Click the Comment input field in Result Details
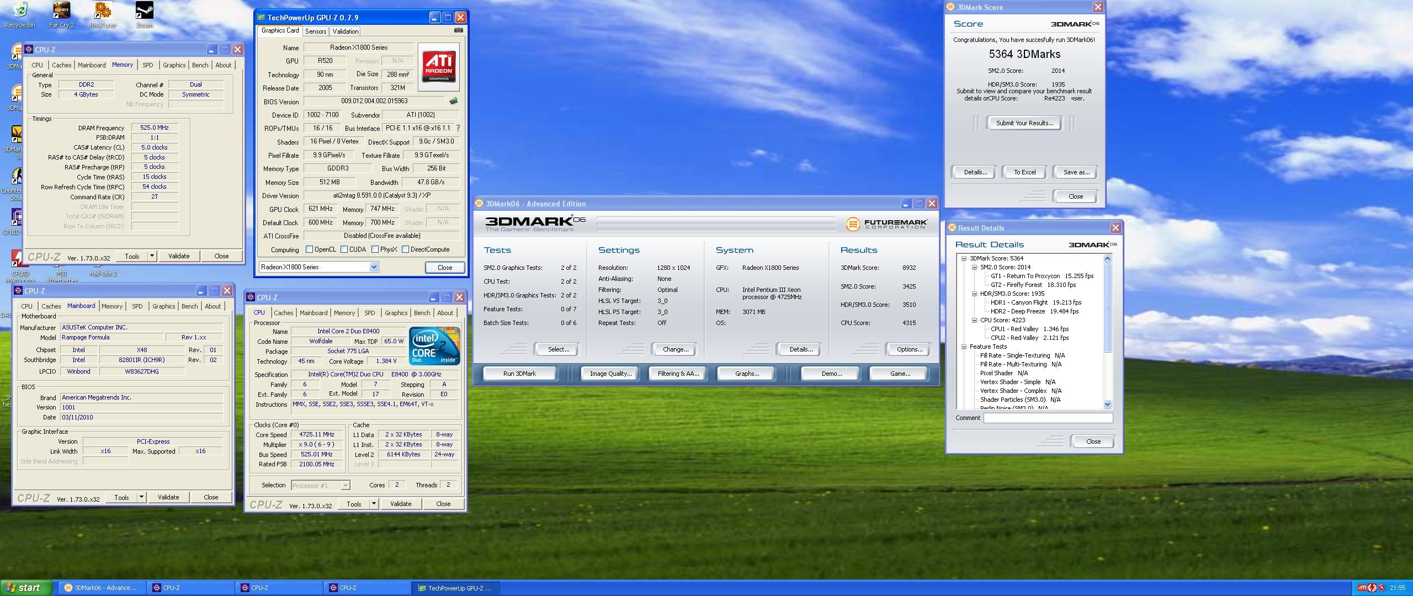 [1048, 418]
